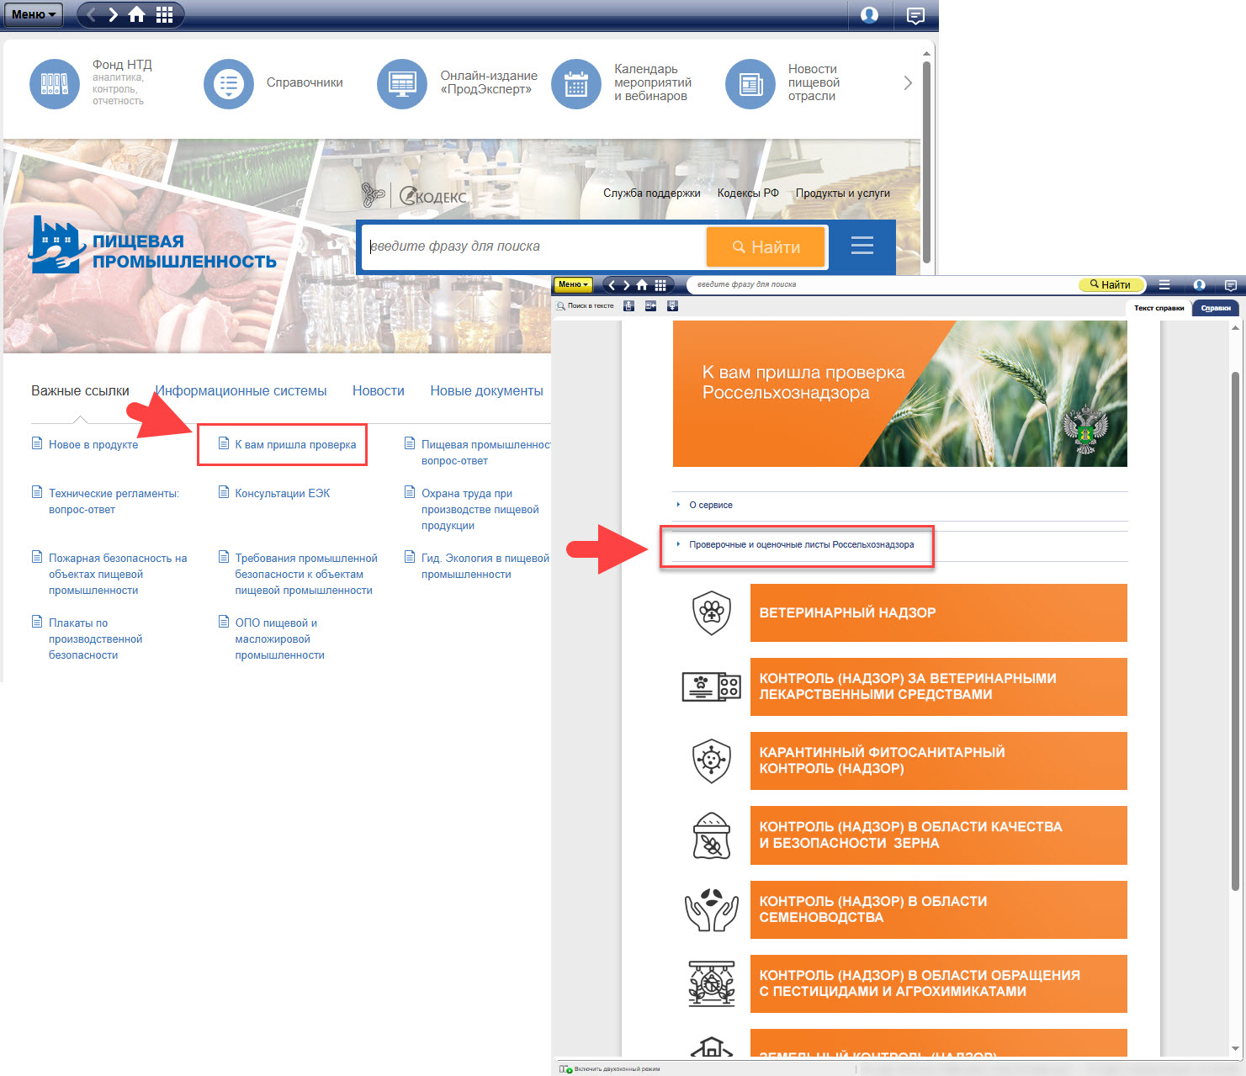
Task: Open Требования промышленной безопасности link
Action: point(306,574)
